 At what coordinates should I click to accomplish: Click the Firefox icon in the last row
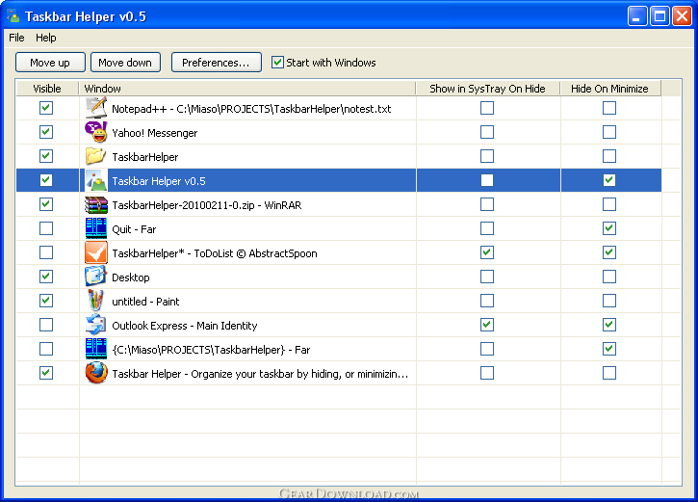click(95, 373)
